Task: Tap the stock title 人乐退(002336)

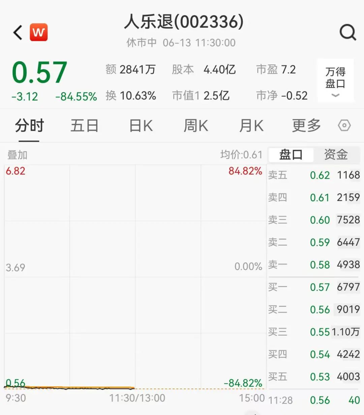Action: (184, 22)
